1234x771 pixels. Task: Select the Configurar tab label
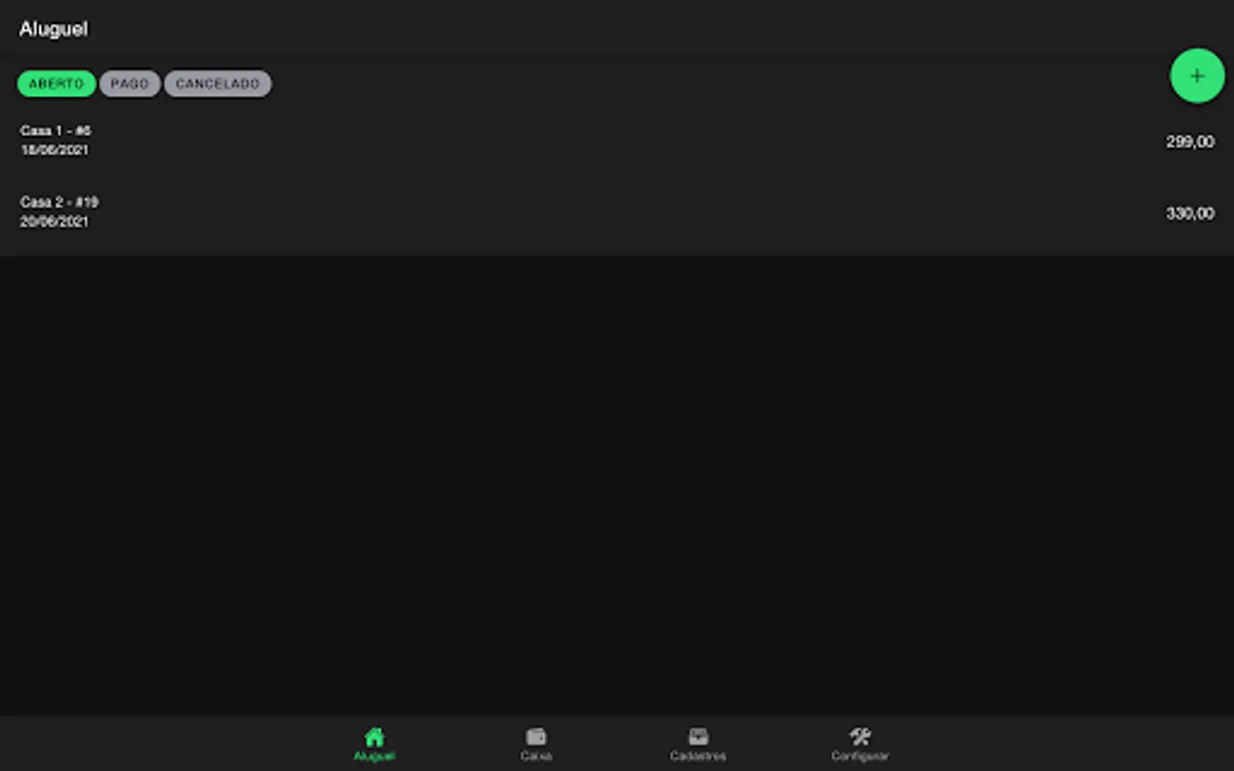860,756
